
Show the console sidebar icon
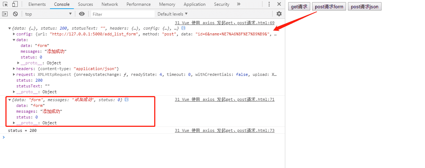click(5, 14)
